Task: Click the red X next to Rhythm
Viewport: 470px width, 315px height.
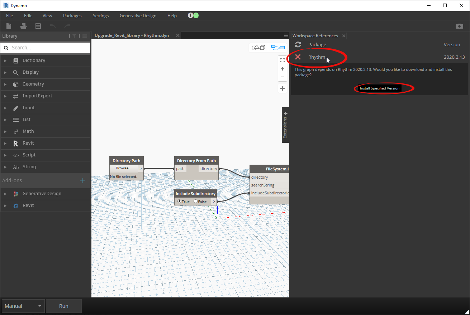Action: point(298,57)
